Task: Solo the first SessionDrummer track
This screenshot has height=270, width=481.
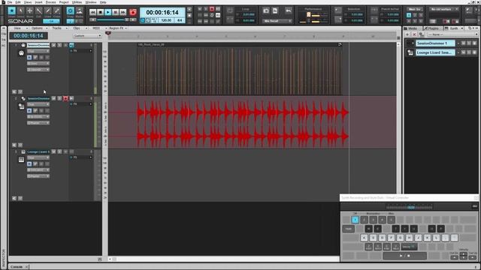Action: [59, 45]
